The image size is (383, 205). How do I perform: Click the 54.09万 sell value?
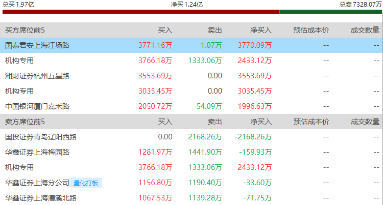coord(209,106)
